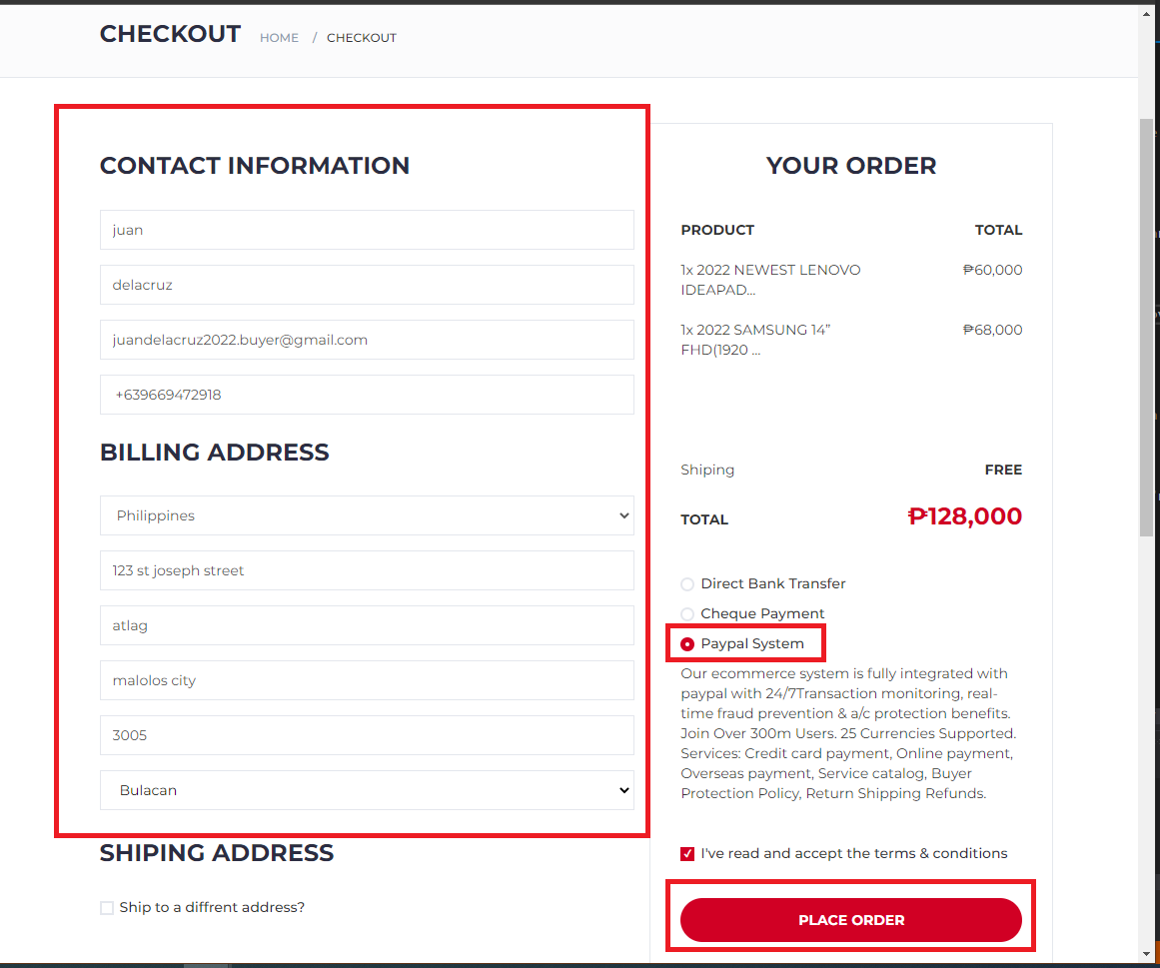Screen dimensions: 1160x968
Task: Click the first name field containing juan
Action: point(367,230)
